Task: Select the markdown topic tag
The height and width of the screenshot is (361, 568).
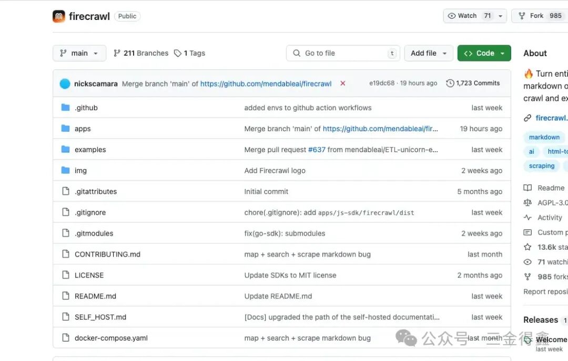Action: pyautogui.click(x=544, y=137)
